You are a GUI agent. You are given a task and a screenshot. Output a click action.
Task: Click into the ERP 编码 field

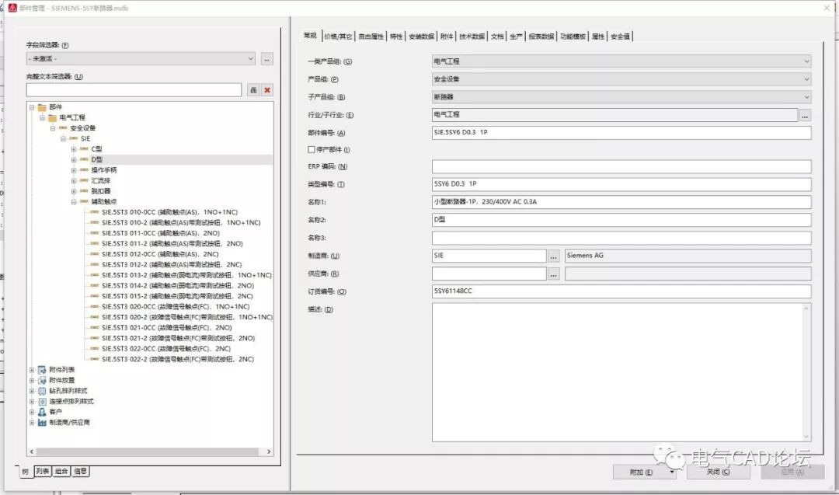621,166
